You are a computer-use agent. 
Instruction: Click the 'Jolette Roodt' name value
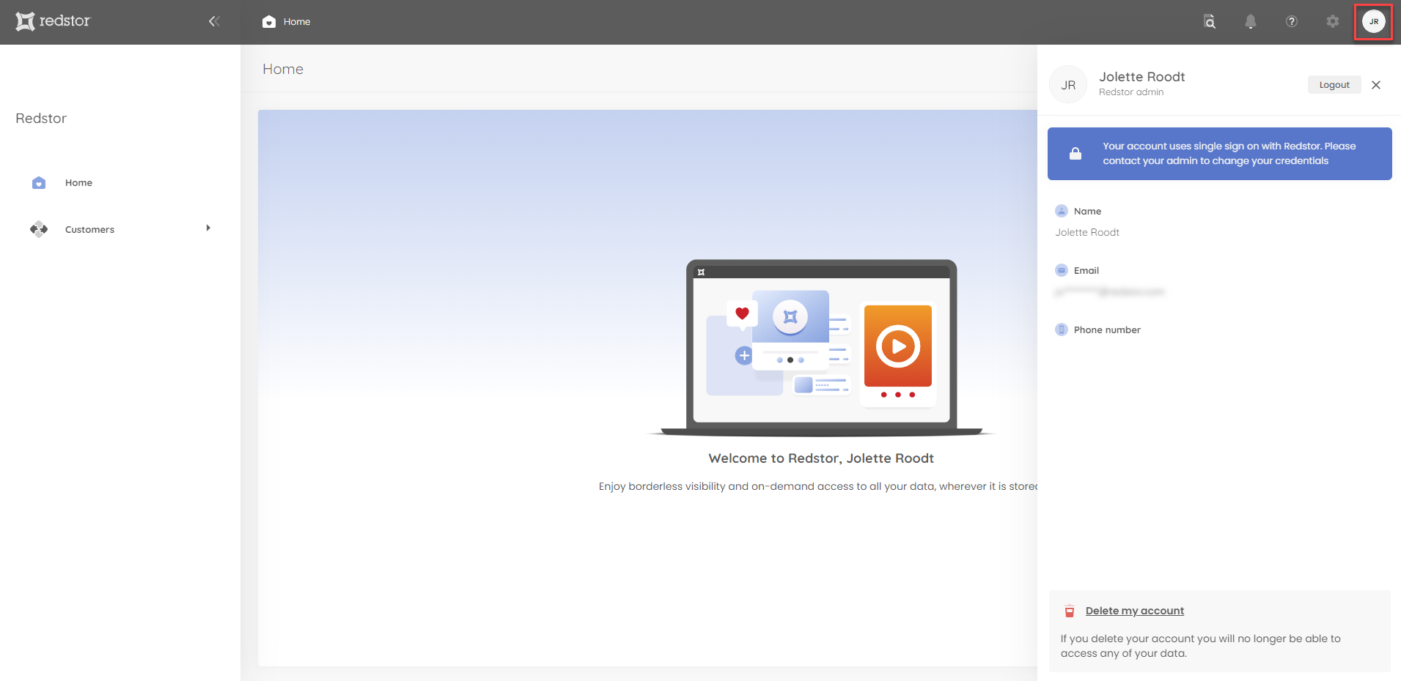pyautogui.click(x=1087, y=232)
